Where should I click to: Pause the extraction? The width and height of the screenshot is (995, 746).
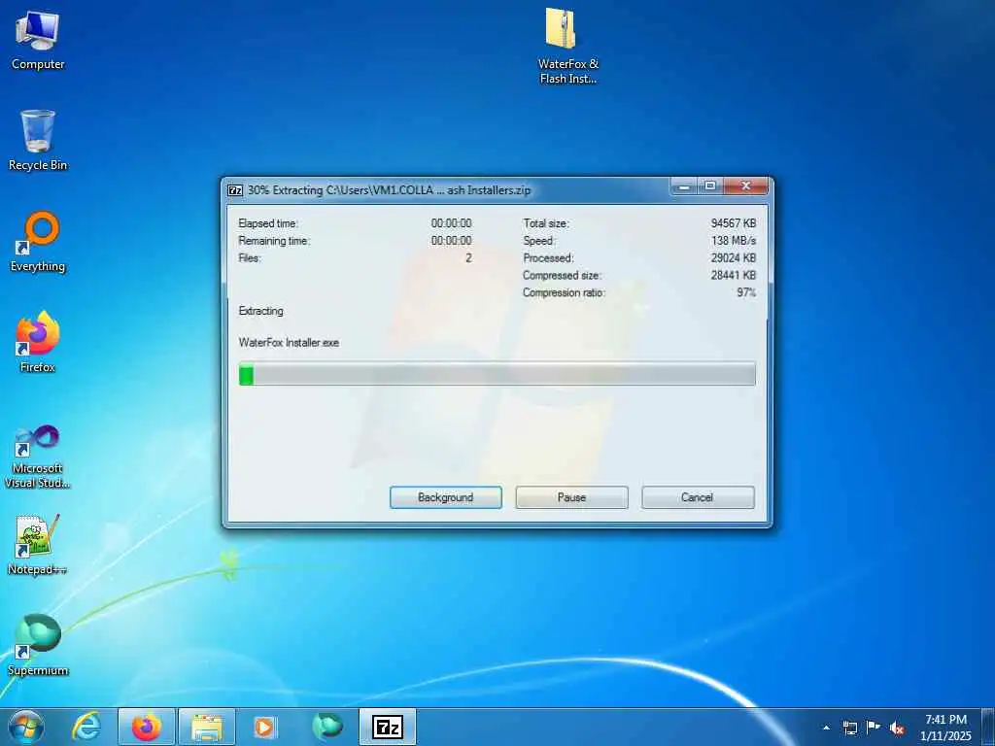pos(571,497)
